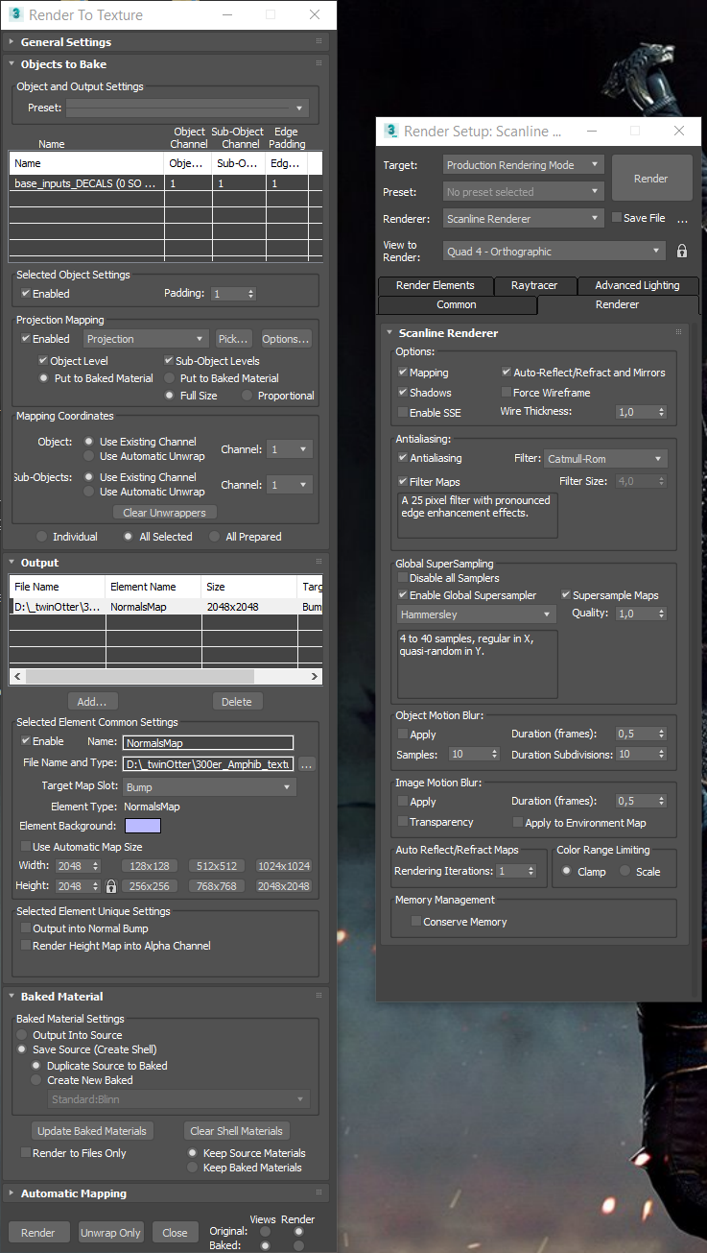Viewport: 707px width, 1253px height.
Task: Select Output Into Source option
Action: tap(21, 1035)
